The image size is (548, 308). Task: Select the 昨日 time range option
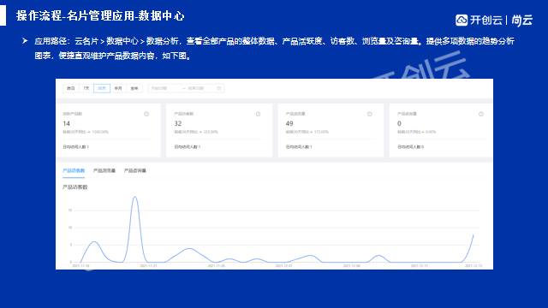click(x=71, y=88)
